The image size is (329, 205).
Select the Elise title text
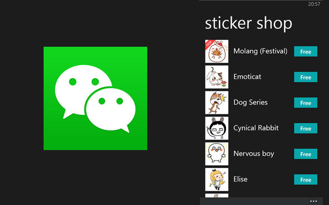click(x=241, y=179)
